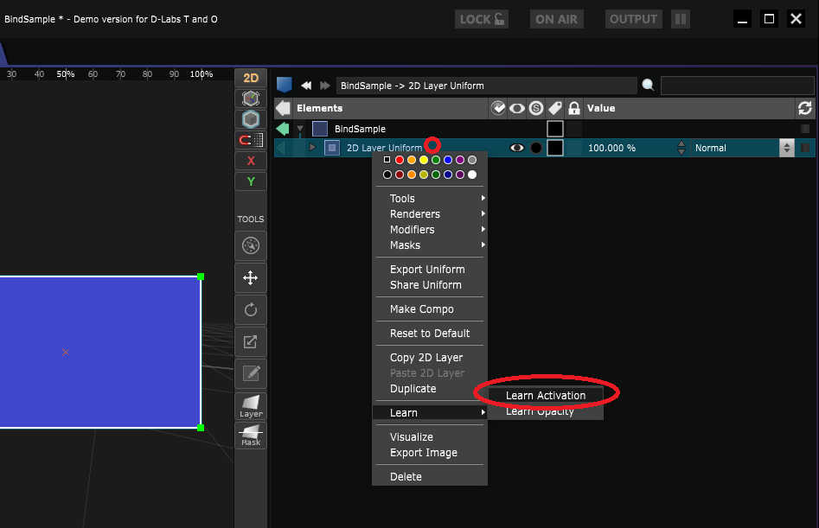Go forward with the fast-forward arrows icon
This screenshot has width=819, height=528.
click(325, 85)
